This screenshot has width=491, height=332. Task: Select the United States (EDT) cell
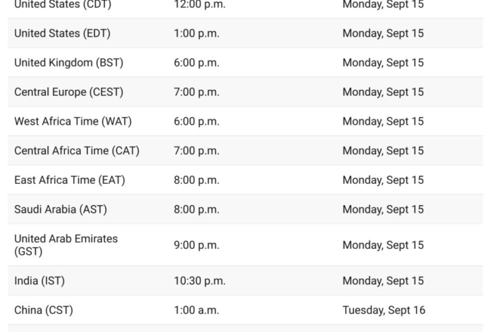[x=62, y=33]
